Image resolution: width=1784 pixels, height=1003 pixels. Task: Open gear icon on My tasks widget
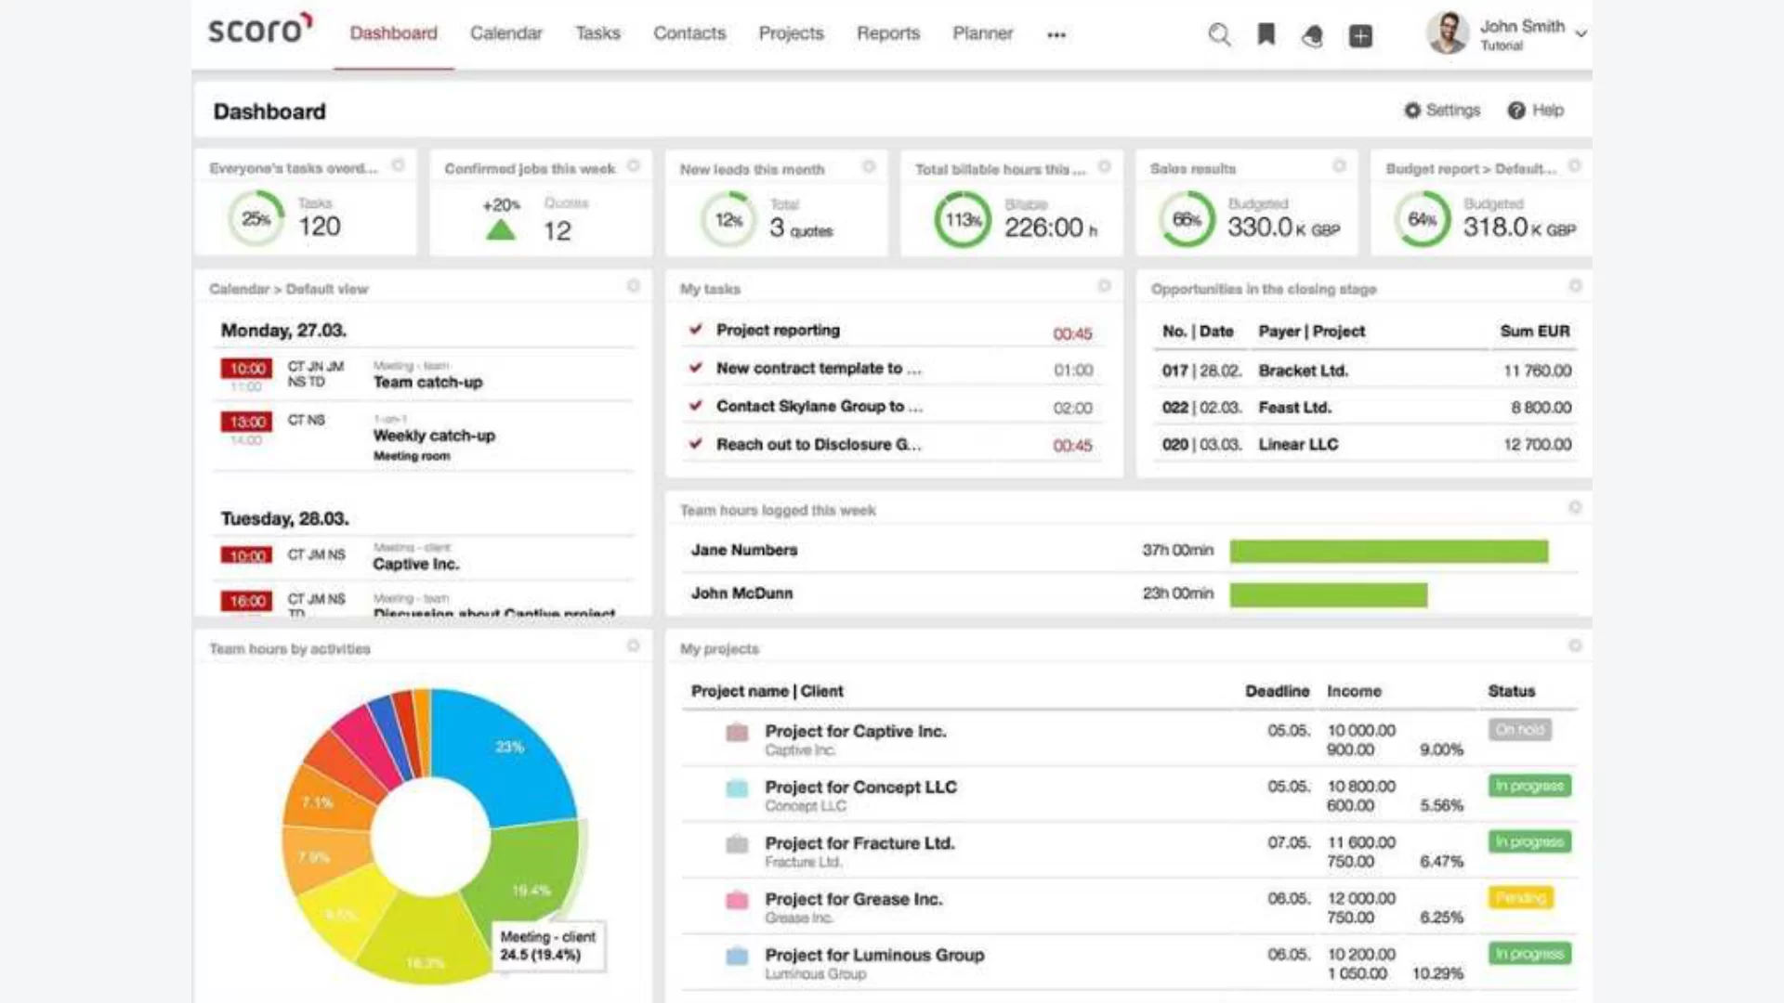[1104, 286]
